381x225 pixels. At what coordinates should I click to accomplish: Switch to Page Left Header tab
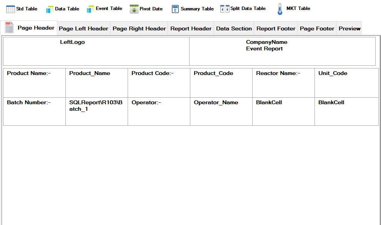coord(83,28)
